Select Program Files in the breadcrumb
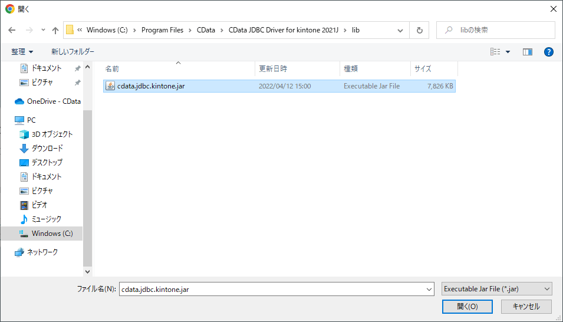The height and width of the screenshot is (322, 563). click(162, 30)
